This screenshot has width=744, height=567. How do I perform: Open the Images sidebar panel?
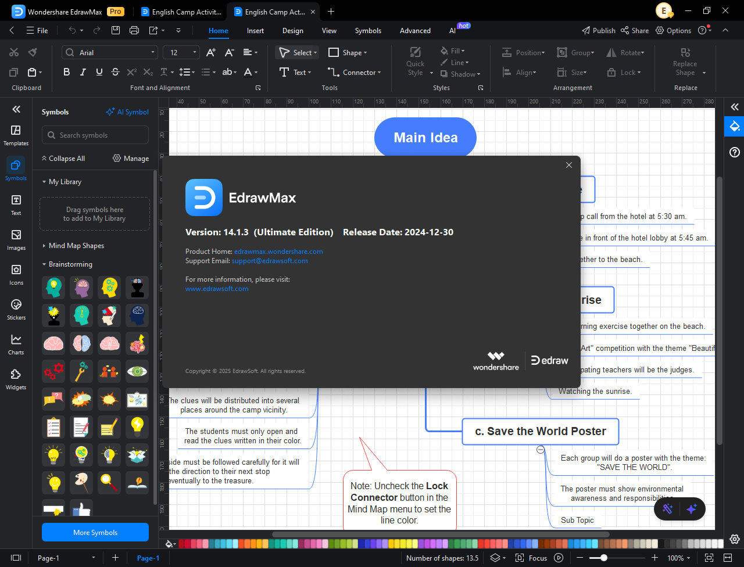pyautogui.click(x=16, y=240)
